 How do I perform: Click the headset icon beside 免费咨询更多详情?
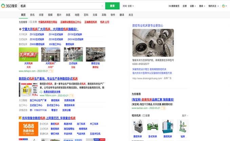41,92
